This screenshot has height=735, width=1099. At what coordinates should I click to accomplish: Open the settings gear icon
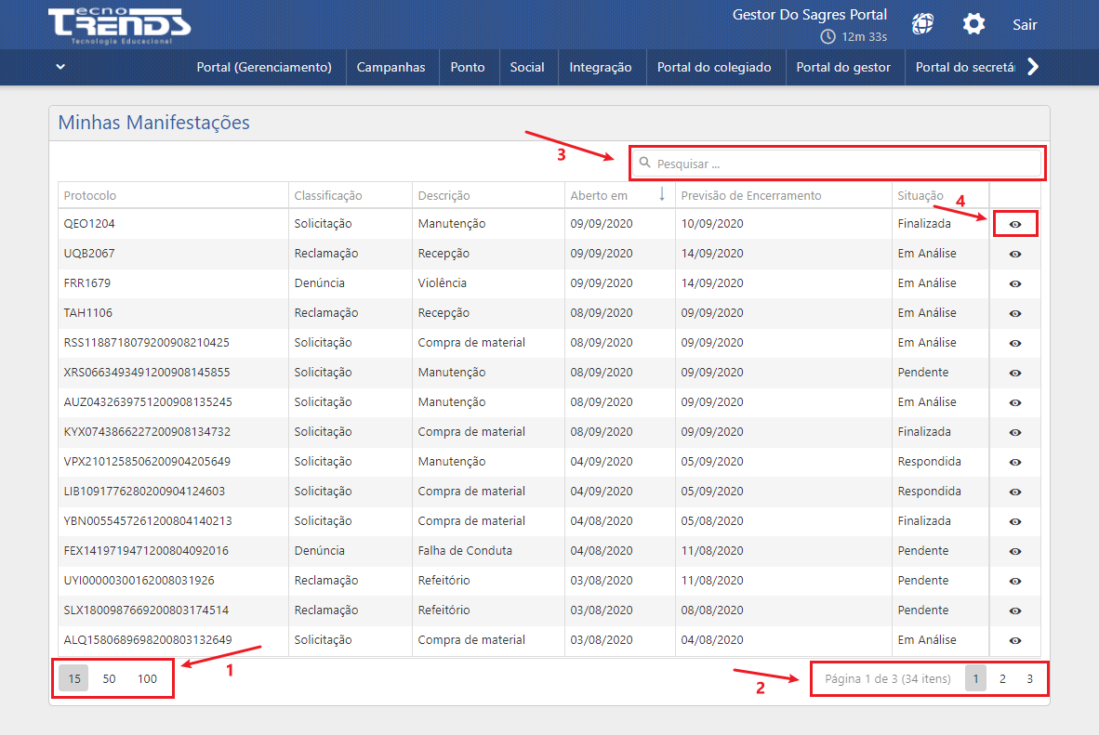pos(973,24)
